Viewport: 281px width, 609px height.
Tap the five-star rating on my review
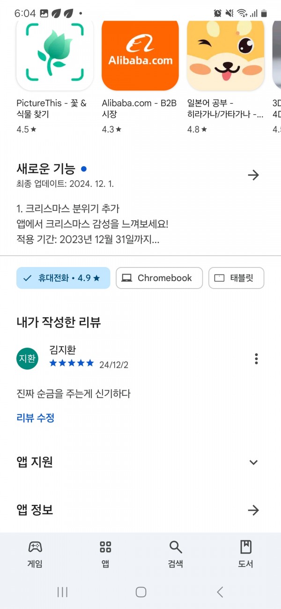[72, 363]
